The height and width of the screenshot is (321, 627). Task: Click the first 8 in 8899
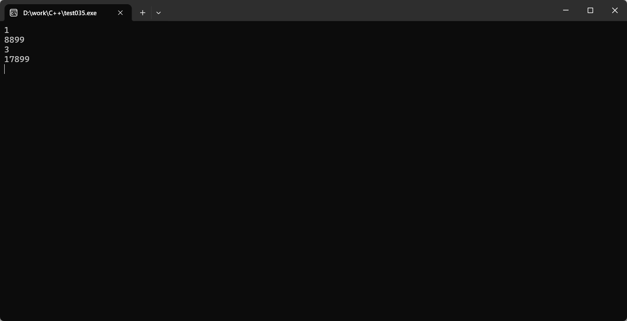(x=7, y=40)
